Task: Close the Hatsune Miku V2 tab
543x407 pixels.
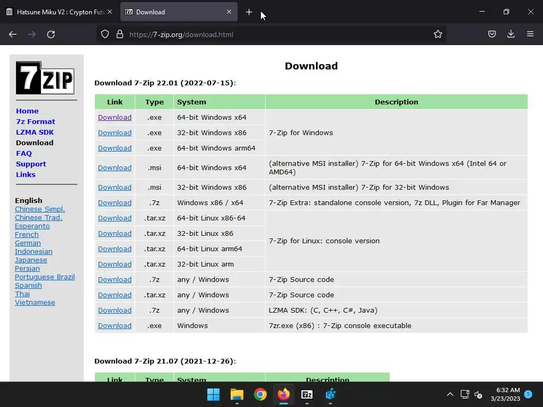Action: (109, 12)
